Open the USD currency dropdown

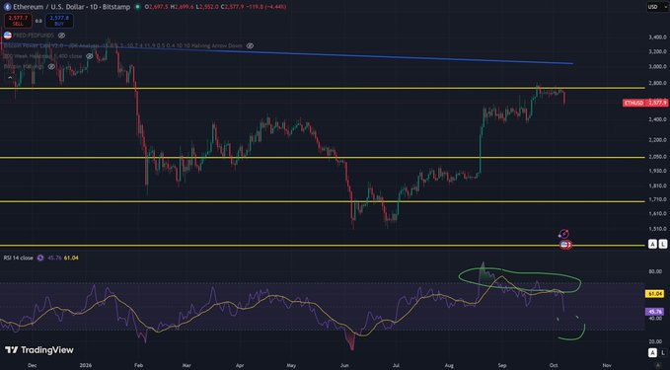657,7
